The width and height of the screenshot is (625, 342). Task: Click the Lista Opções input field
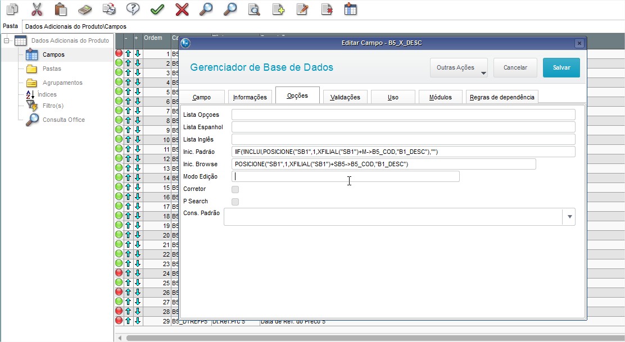click(404, 115)
